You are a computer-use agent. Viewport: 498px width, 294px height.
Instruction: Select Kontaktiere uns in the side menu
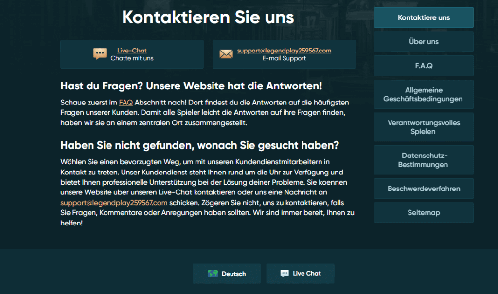point(424,17)
